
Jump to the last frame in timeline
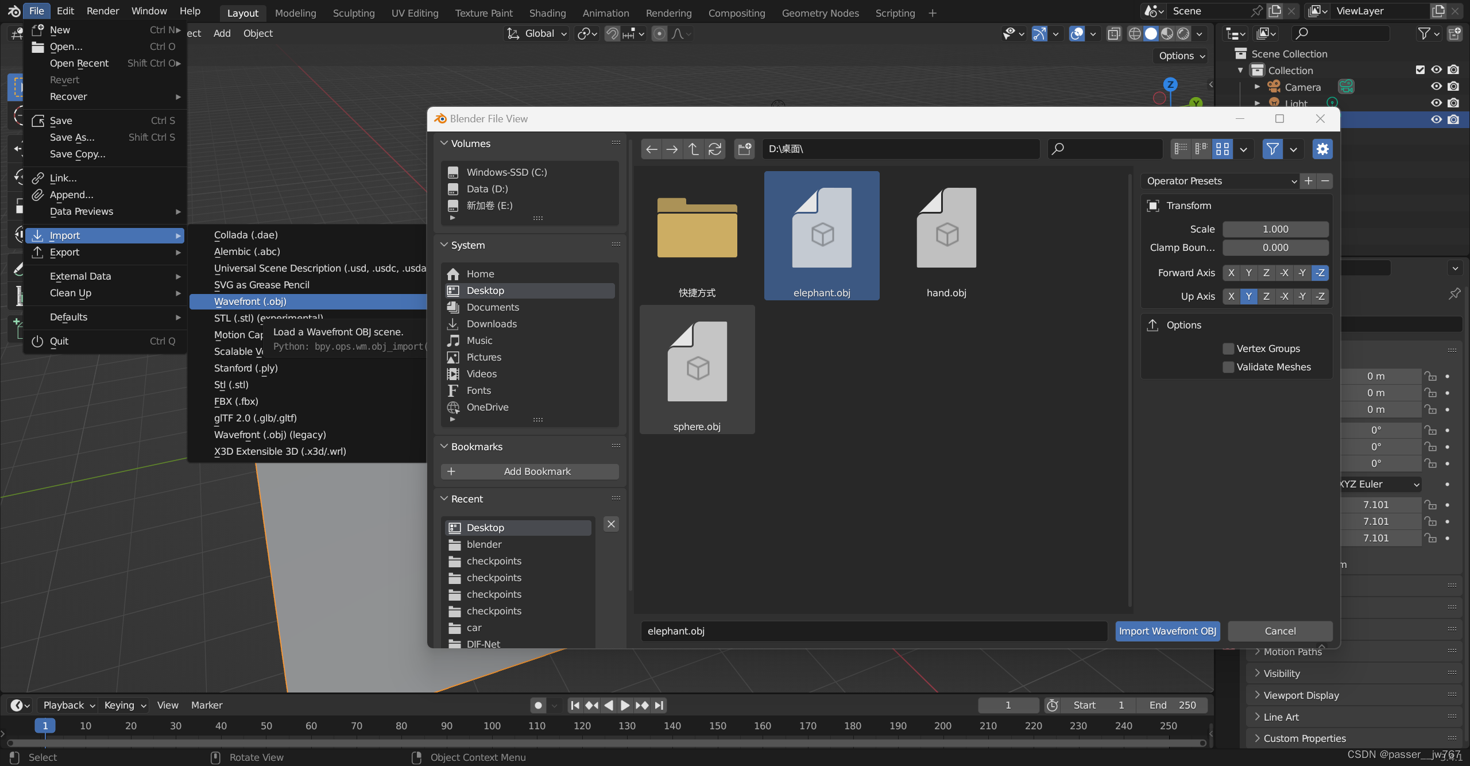(659, 705)
